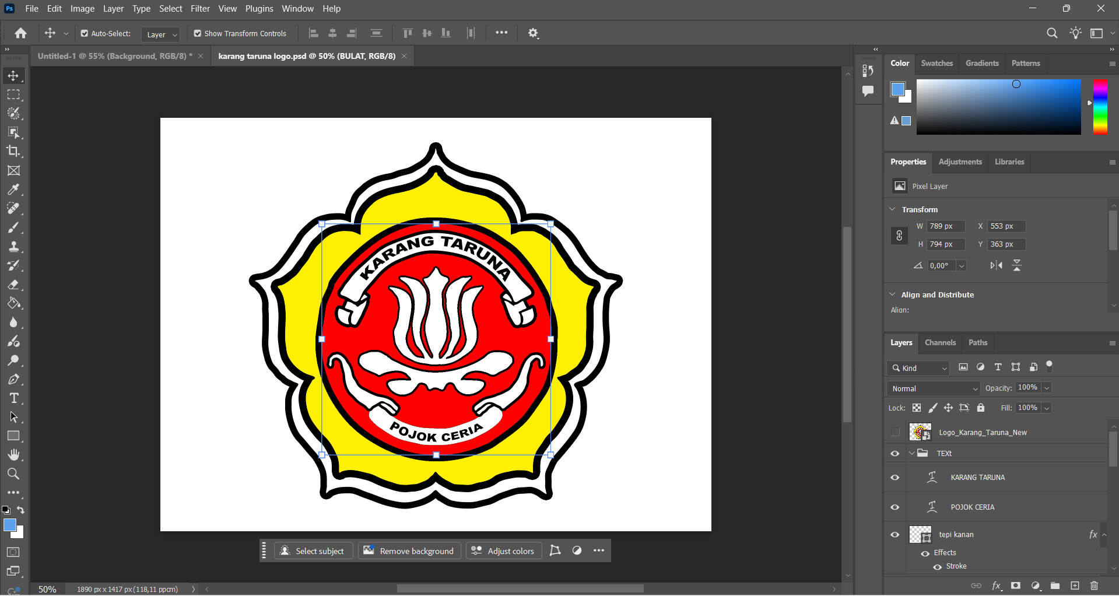
Task: Click the W width input field
Action: pyautogui.click(x=945, y=226)
